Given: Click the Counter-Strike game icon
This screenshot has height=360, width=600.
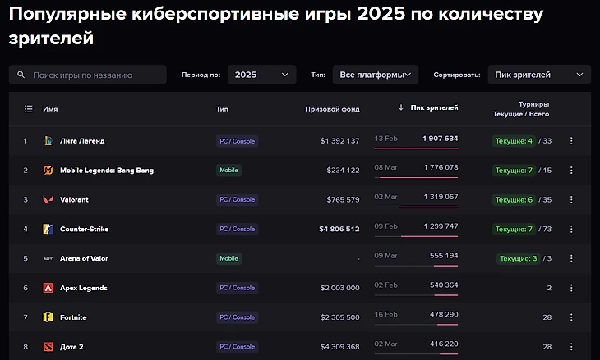Looking at the screenshot, I should tap(48, 229).
